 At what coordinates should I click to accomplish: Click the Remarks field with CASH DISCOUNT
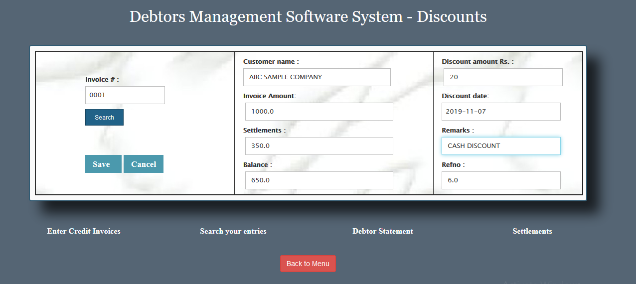(x=501, y=146)
